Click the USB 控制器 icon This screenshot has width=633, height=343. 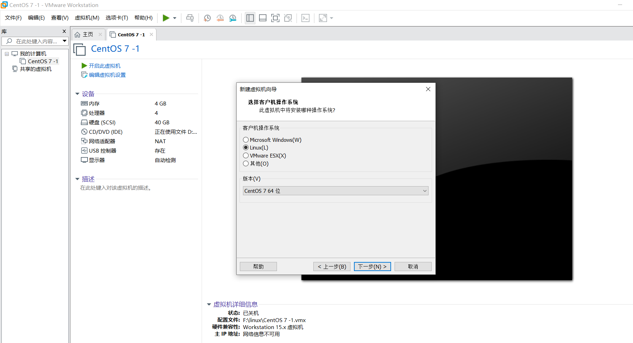coord(84,151)
